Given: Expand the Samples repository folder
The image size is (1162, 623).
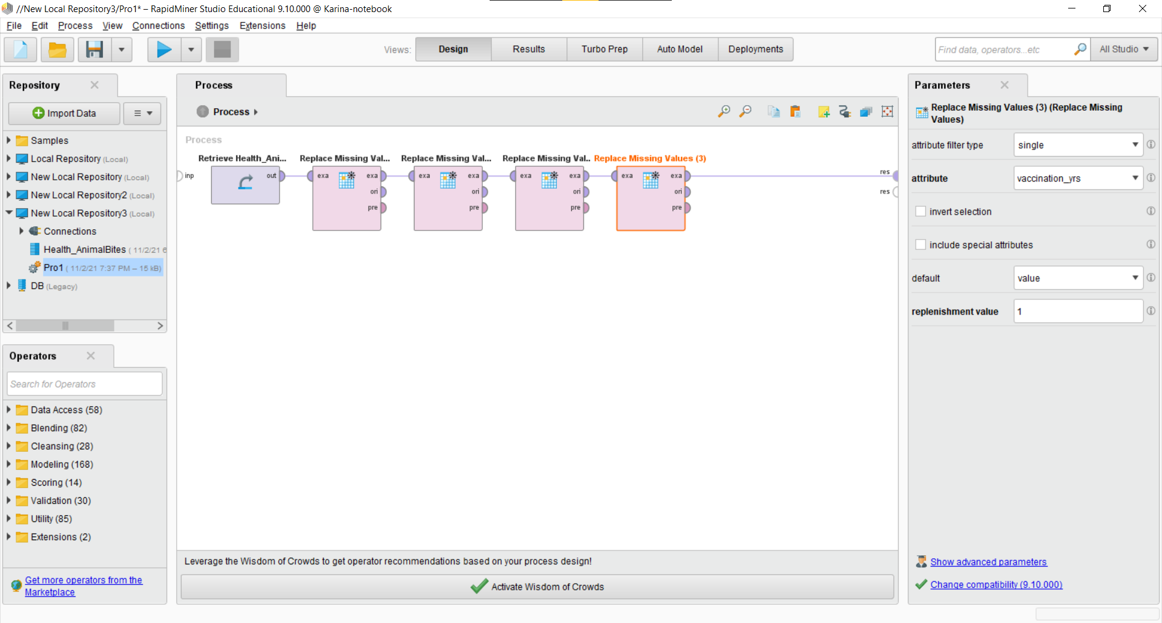Looking at the screenshot, I should pos(8,140).
